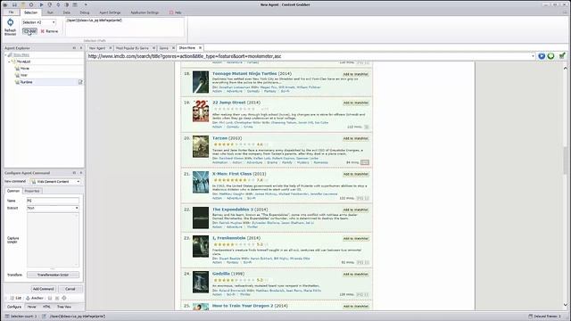Click the browser scrollbar down arrow
The height and width of the screenshot is (321, 571).
(x=565, y=305)
